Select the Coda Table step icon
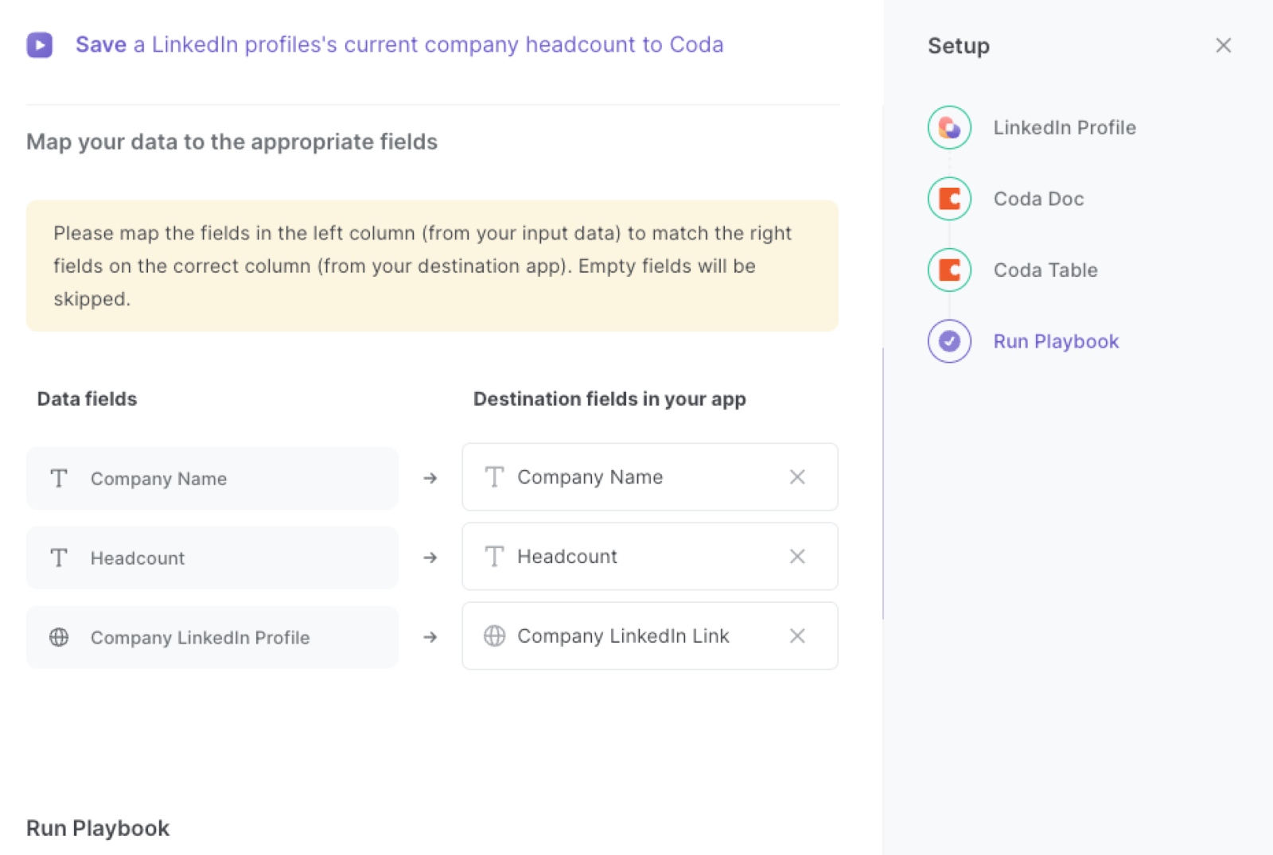This screenshot has width=1273, height=855. 949,270
